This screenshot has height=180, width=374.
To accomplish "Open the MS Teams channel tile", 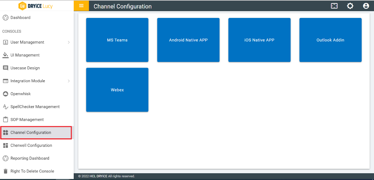I will pos(117,40).
